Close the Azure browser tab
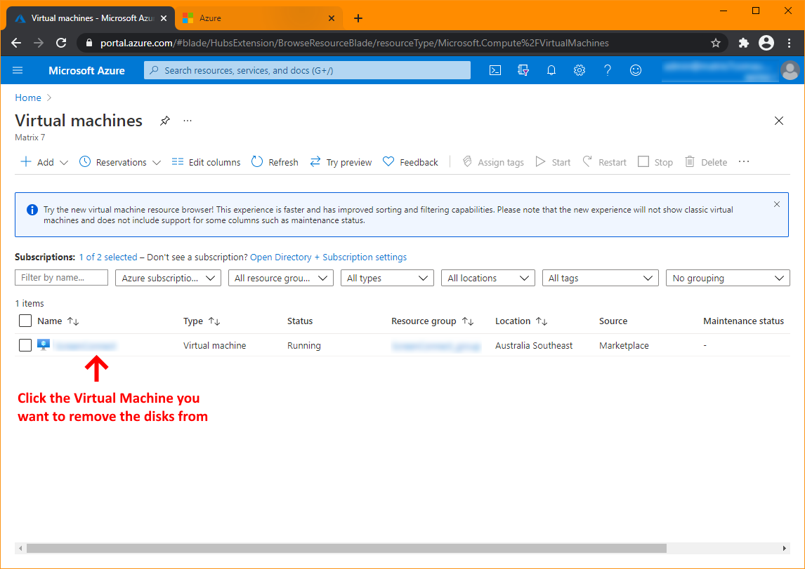The image size is (805, 569). 332,18
